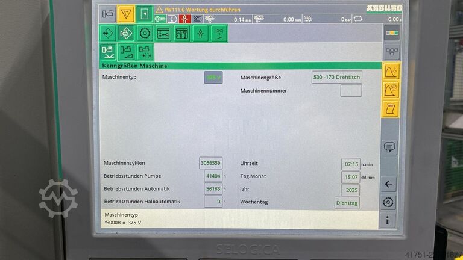
Task: Click the 0 bar pressure readout
Action: [346, 19]
